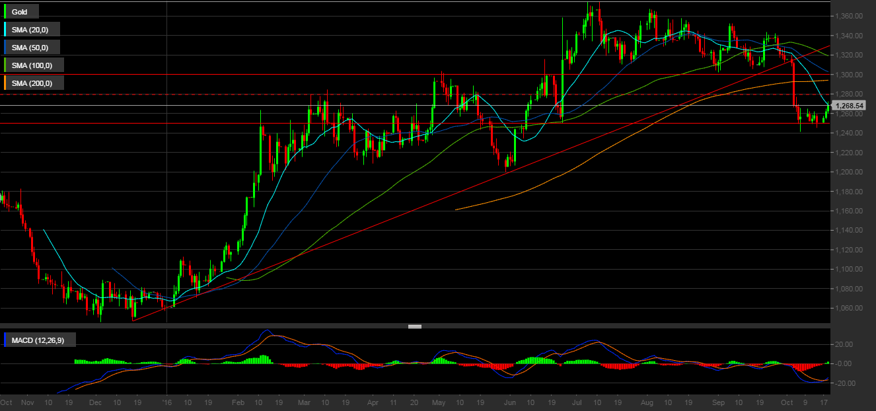Image resolution: width=876 pixels, height=411 pixels.
Task: Click the Mar label on time axis
Action: 303,402
